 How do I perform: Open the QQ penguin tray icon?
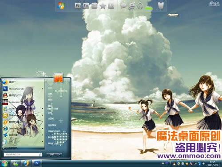[174, 163]
